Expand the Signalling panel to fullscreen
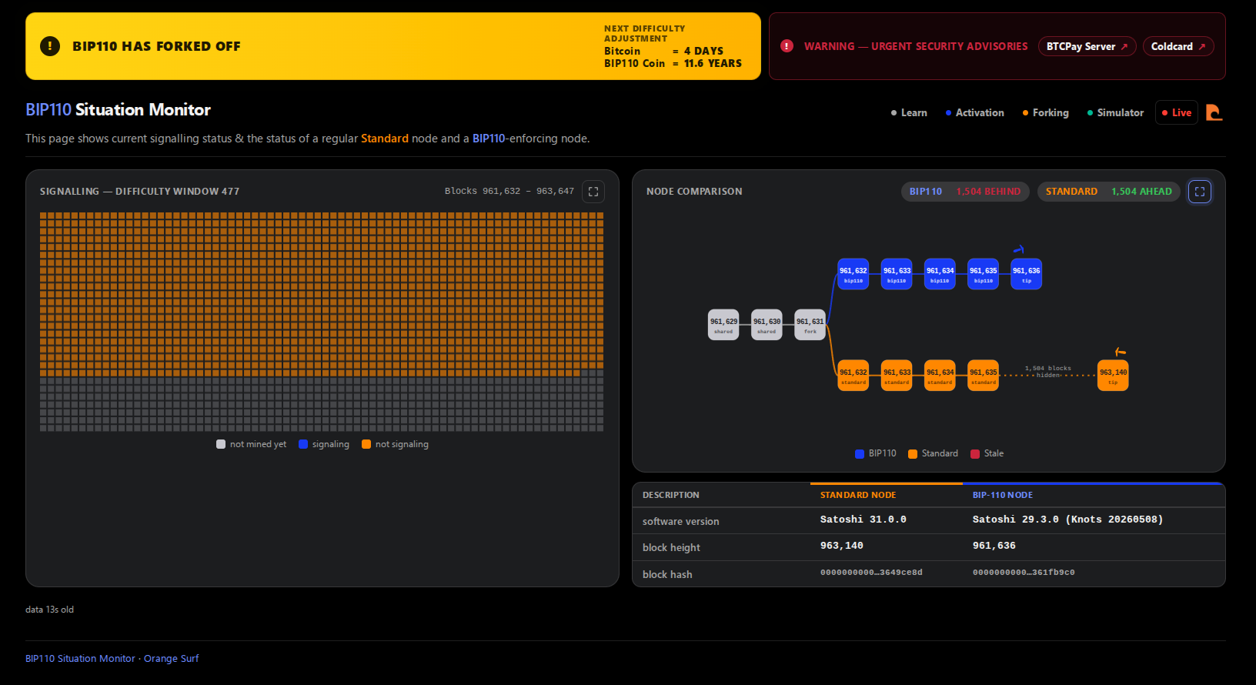The image size is (1256, 685). (x=593, y=192)
